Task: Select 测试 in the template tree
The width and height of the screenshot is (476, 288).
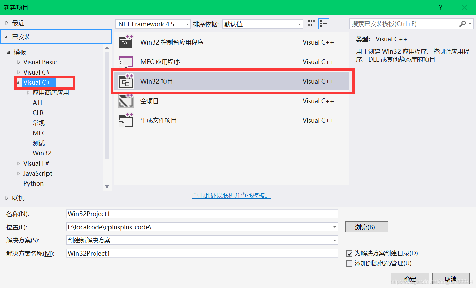Action: pos(39,143)
